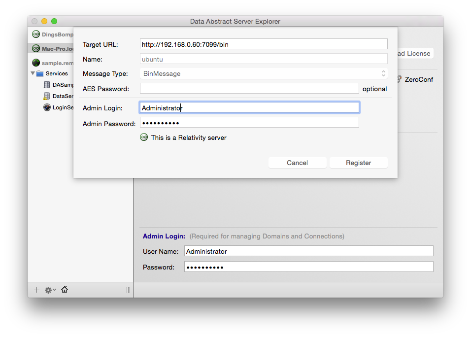Click the User Name field in main window
This screenshot has height=337, width=471.
point(309,251)
